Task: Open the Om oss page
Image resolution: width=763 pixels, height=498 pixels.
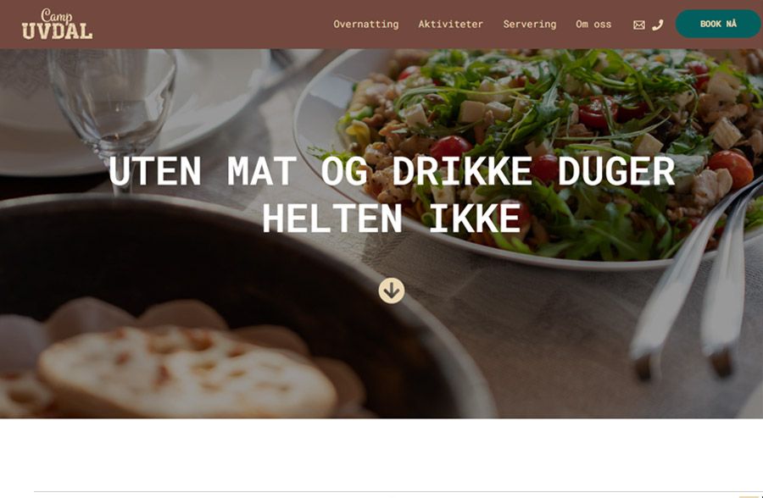Action: coord(593,25)
